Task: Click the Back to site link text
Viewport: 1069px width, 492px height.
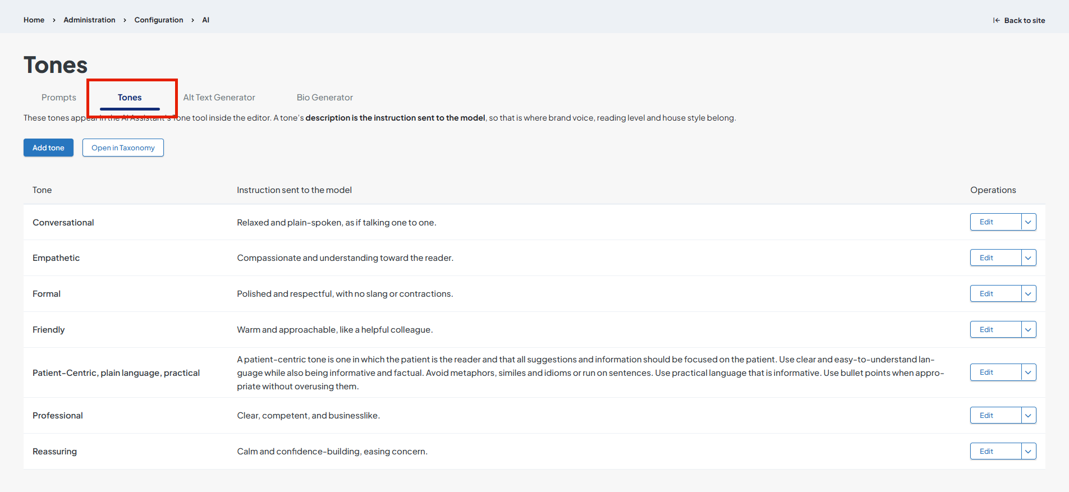Action: pyautogui.click(x=1025, y=21)
